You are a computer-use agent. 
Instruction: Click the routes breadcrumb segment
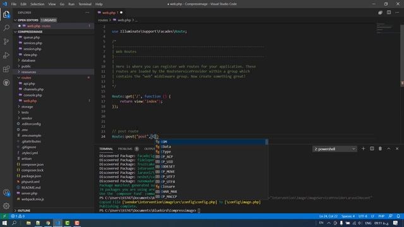click(103, 20)
